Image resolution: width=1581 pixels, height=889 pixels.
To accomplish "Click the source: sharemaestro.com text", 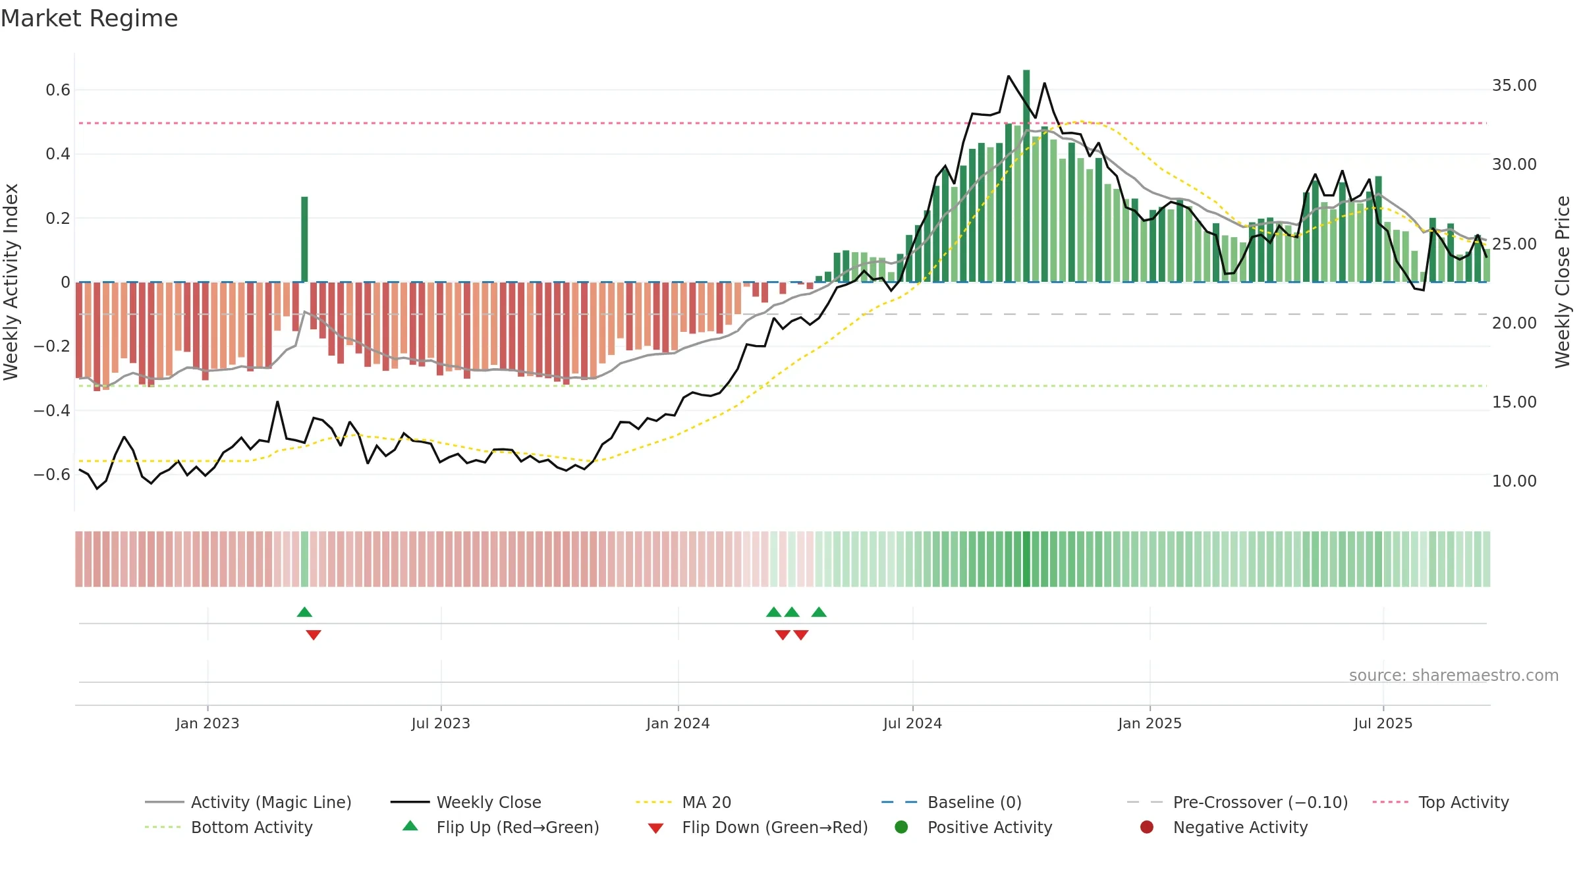I will [1454, 676].
